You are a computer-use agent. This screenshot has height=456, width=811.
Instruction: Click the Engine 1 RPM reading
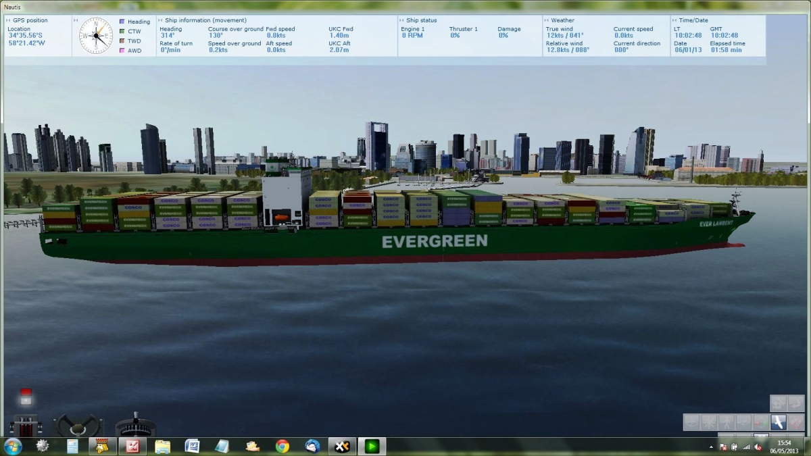(x=413, y=36)
